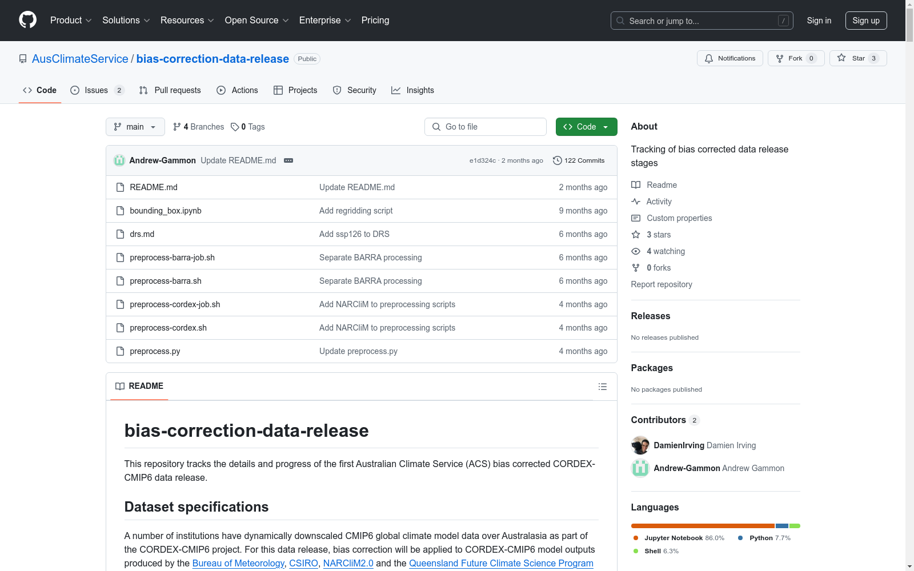View the 4 Branches list

pos(198,127)
